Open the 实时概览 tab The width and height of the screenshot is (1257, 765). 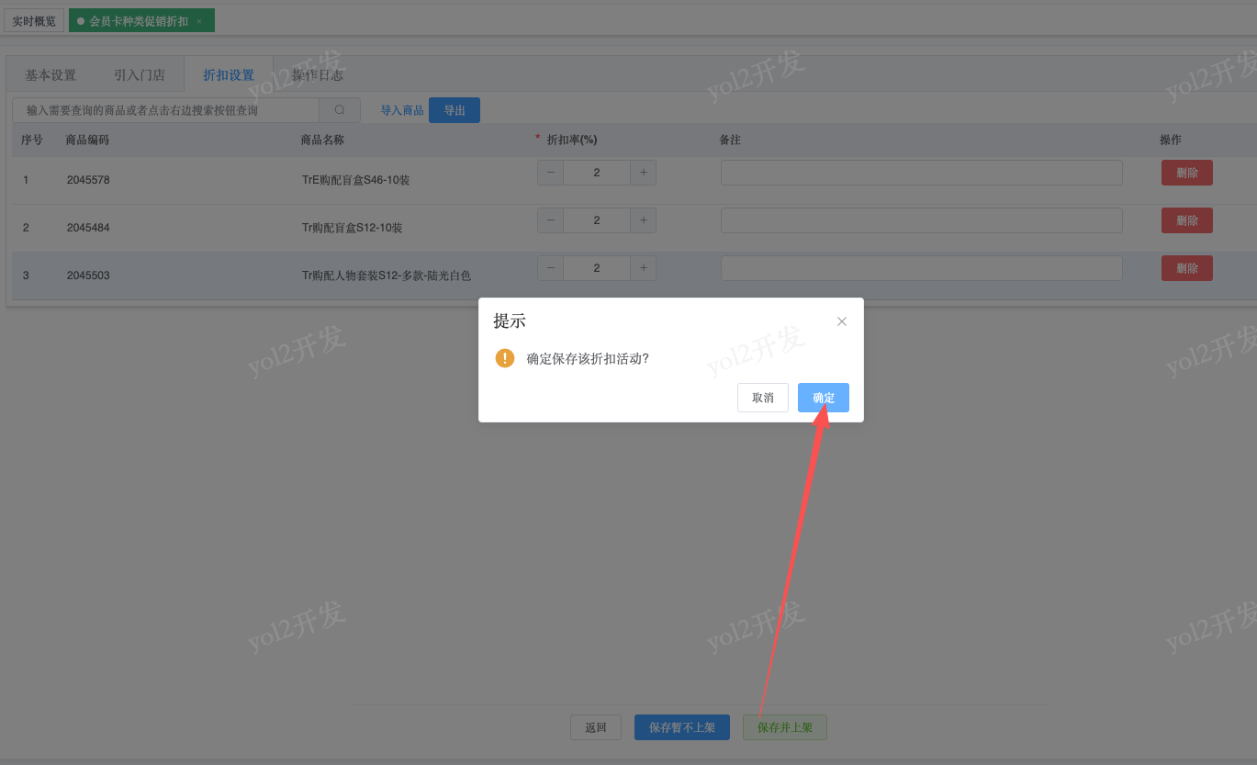34,21
